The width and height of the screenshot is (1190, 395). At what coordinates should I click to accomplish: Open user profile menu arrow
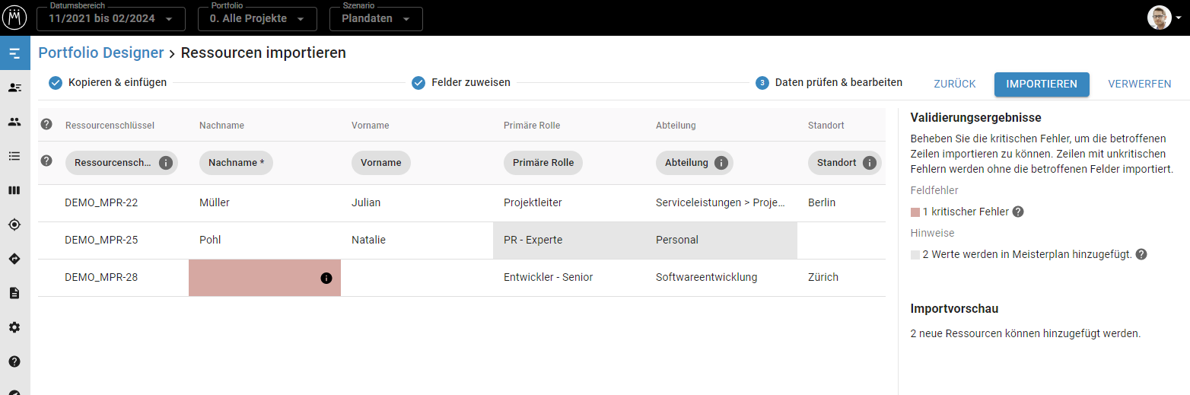pyautogui.click(x=1179, y=18)
